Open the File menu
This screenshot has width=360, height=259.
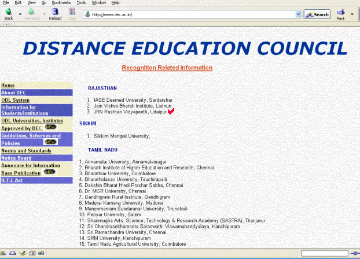(x=6, y=3)
